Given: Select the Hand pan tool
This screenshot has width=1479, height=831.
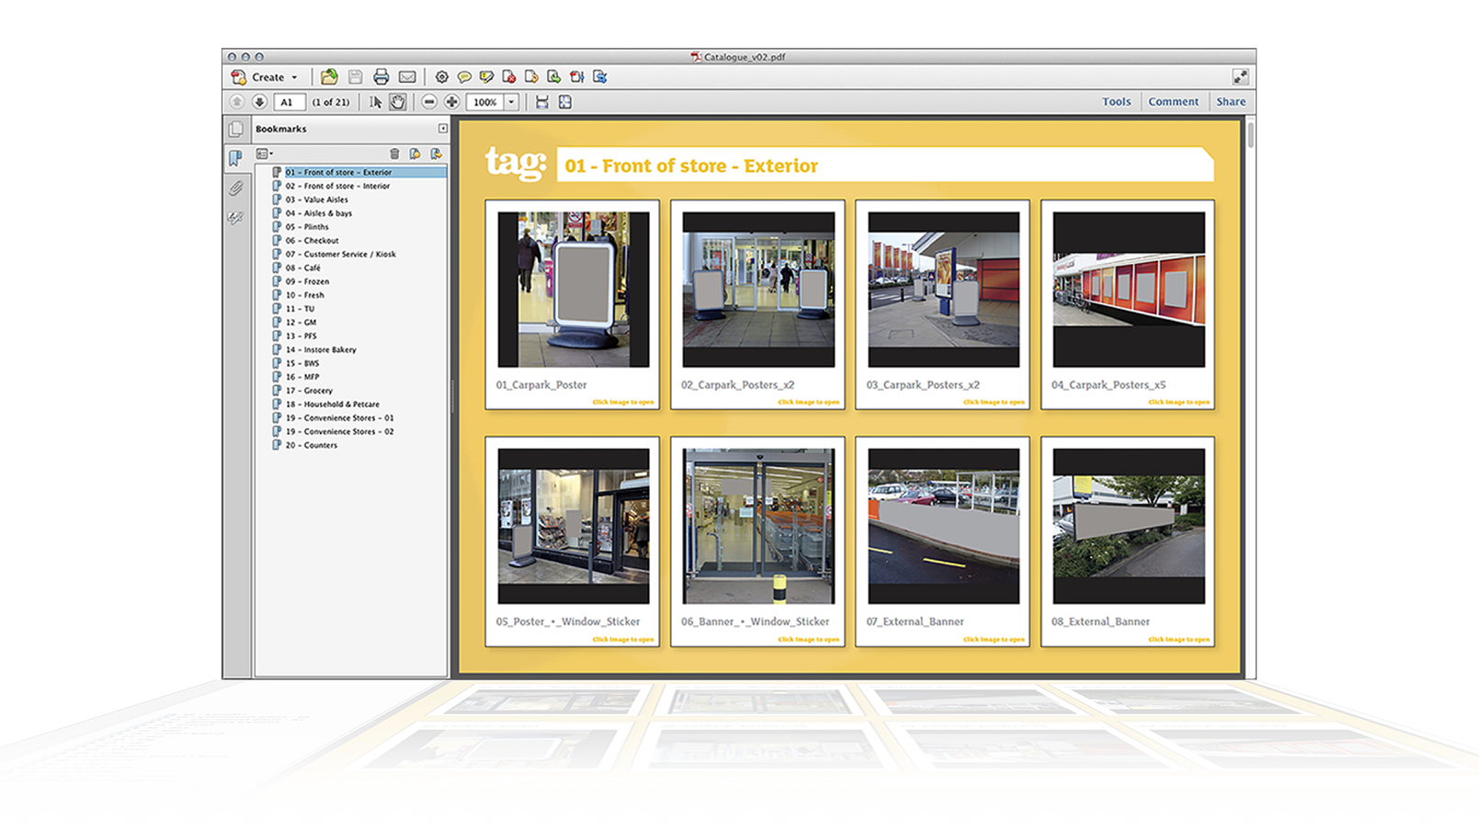Looking at the screenshot, I should 397,102.
